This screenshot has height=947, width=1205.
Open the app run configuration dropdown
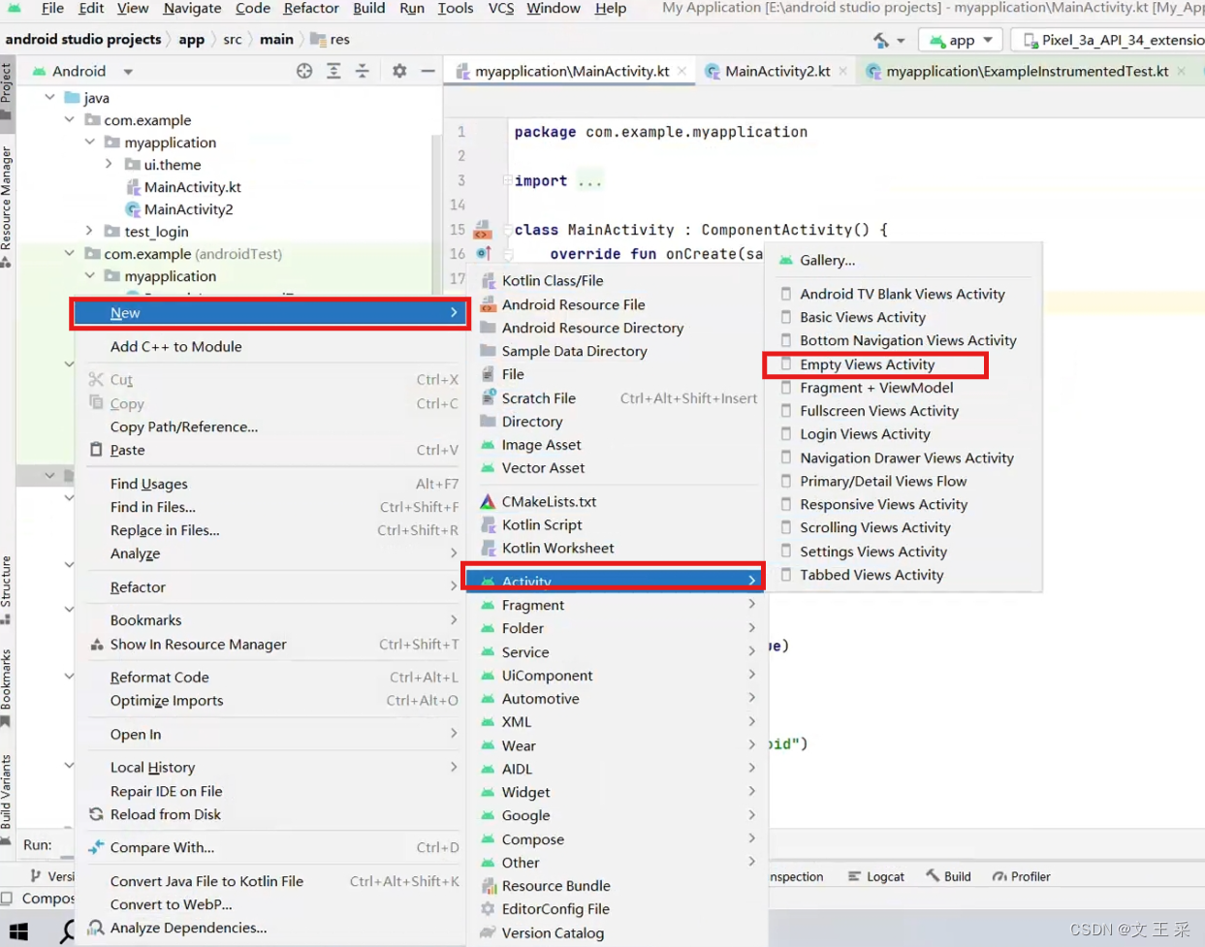point(961,40)
